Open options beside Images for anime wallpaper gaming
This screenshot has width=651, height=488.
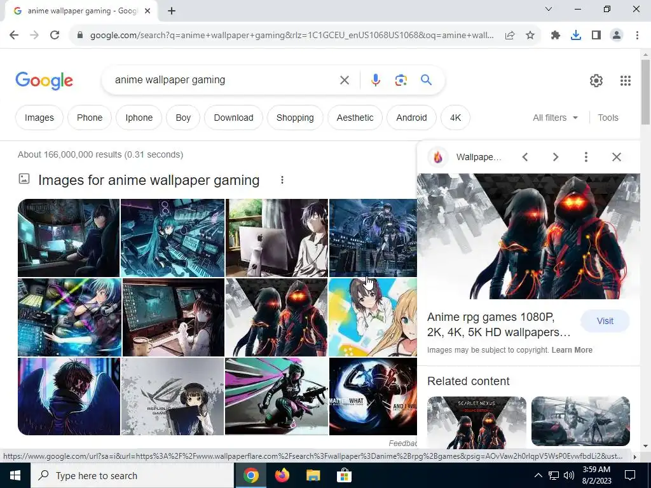tap(282, 180)
